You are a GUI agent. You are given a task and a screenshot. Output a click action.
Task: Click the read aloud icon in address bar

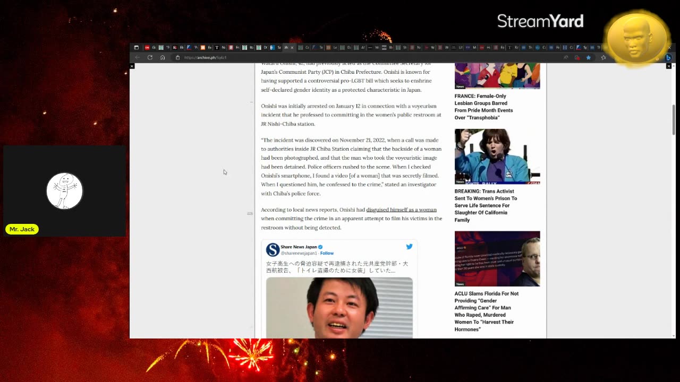566,57
